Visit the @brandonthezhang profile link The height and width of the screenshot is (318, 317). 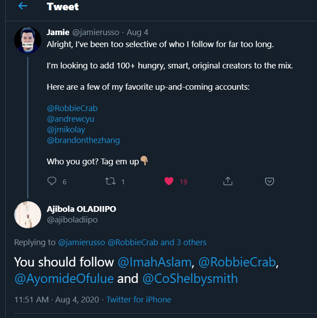click(83, 140)
